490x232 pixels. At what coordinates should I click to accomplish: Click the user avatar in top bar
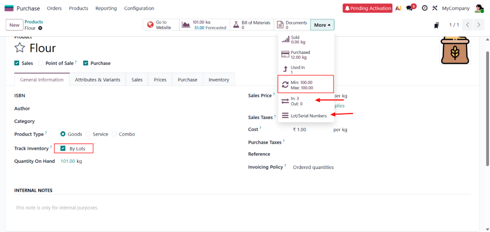[479, 8]
